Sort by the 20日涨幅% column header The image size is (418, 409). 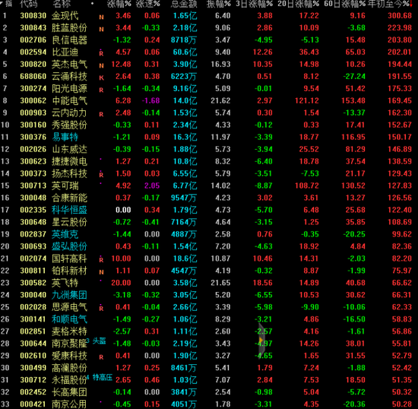pos(298,4)
